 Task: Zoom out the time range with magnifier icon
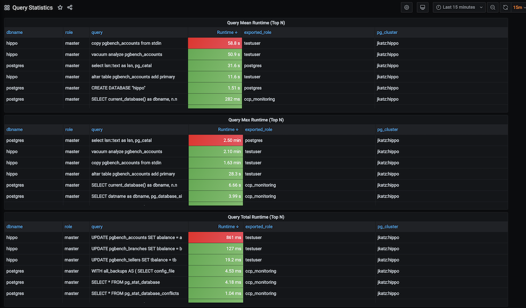tap(492, 7)
